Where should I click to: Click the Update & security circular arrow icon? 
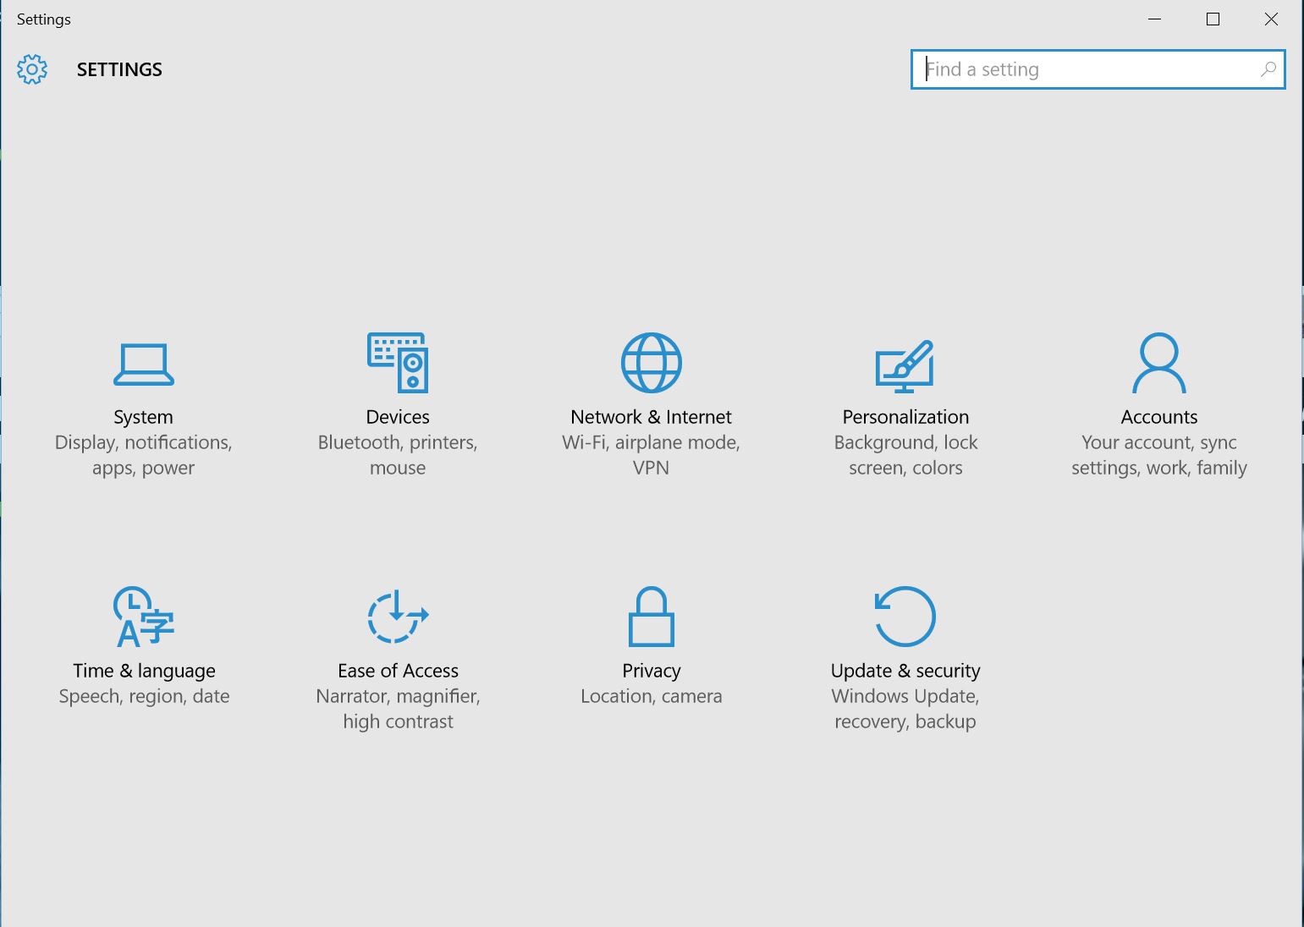coord(905,617)
